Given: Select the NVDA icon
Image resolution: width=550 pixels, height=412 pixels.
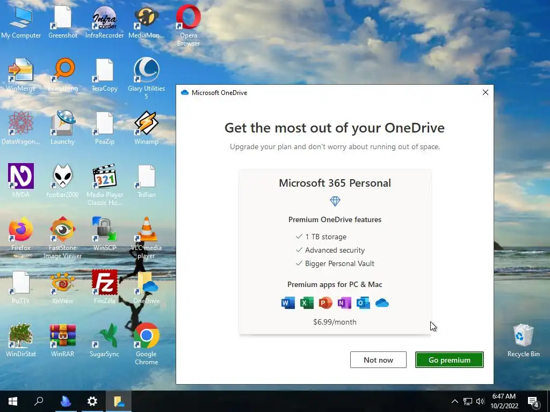Looking at the screenshot, I should 21,181.
